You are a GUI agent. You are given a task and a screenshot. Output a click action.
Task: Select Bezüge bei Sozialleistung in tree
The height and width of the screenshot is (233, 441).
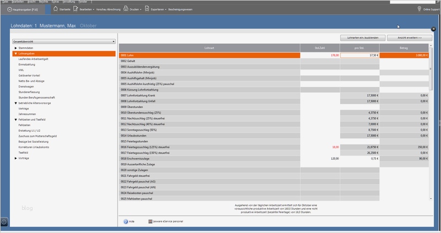point(34,142)
